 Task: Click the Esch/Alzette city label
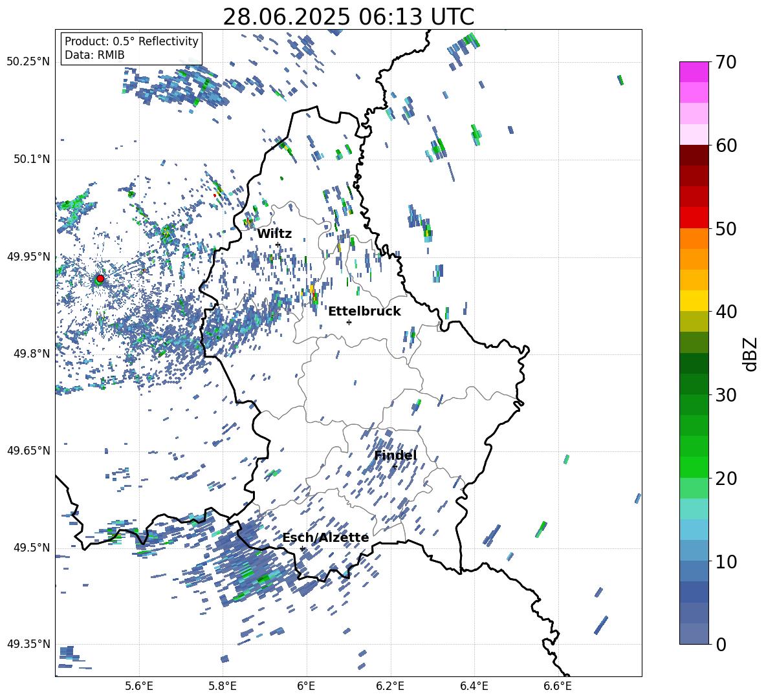(x=325, y=538)
